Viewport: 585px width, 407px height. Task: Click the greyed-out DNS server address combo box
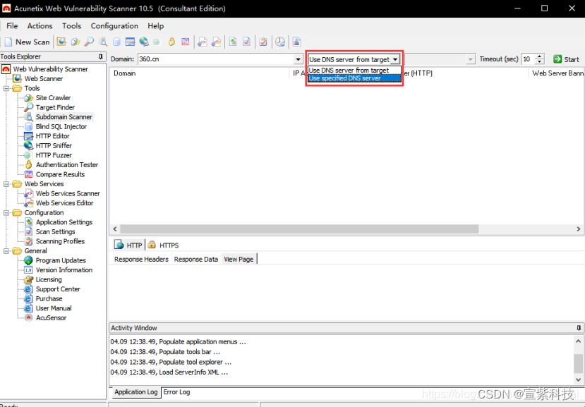(440, 59)
